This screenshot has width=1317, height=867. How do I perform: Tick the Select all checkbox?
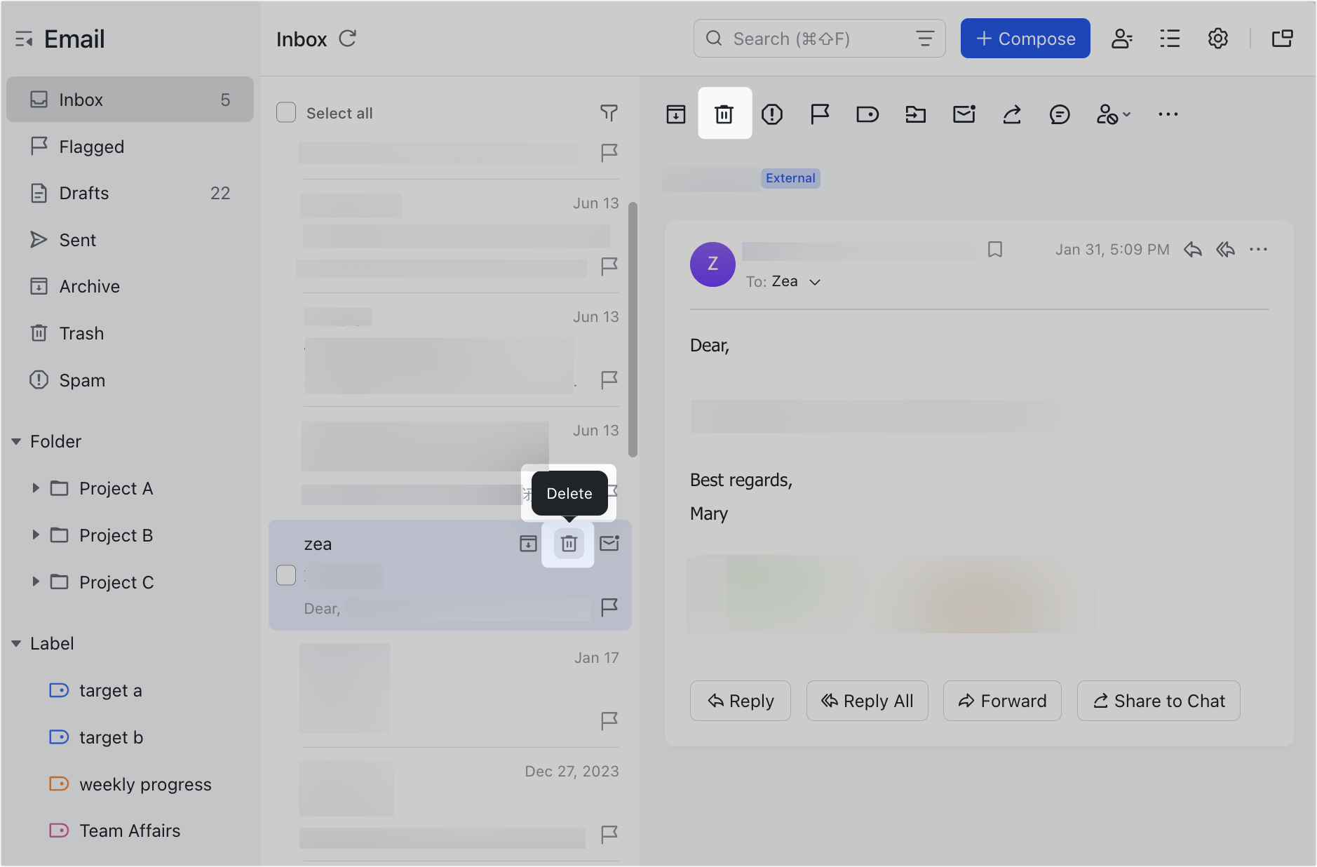(286, 112)
